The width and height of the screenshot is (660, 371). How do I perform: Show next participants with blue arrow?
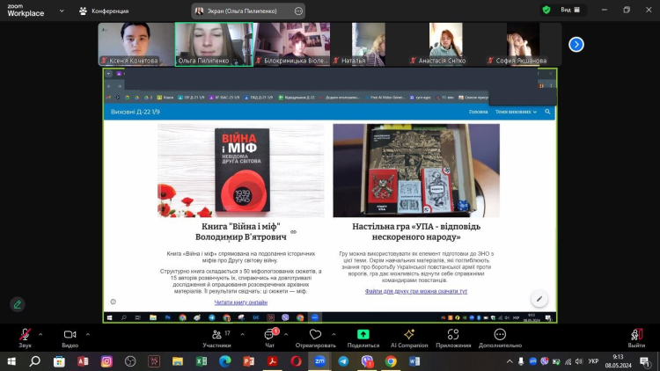coord(576,44)
